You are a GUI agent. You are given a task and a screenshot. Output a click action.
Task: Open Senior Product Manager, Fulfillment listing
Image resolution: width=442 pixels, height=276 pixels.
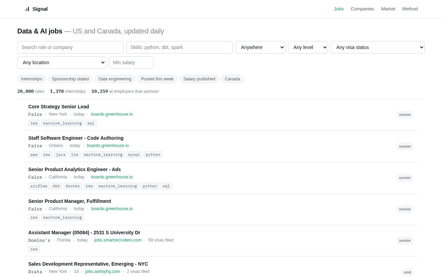click(70, 201)
